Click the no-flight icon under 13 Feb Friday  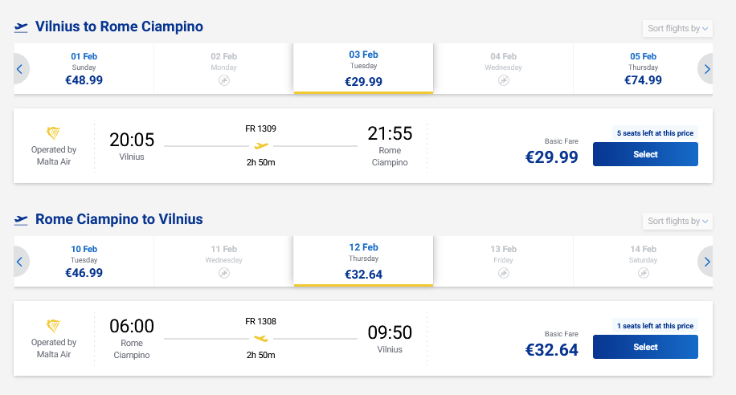504,273
